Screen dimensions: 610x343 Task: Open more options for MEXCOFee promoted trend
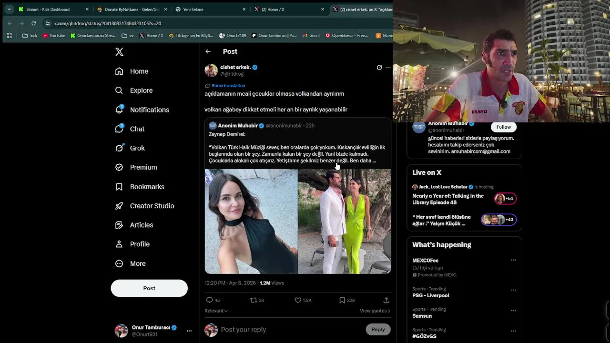coord(513,260)
